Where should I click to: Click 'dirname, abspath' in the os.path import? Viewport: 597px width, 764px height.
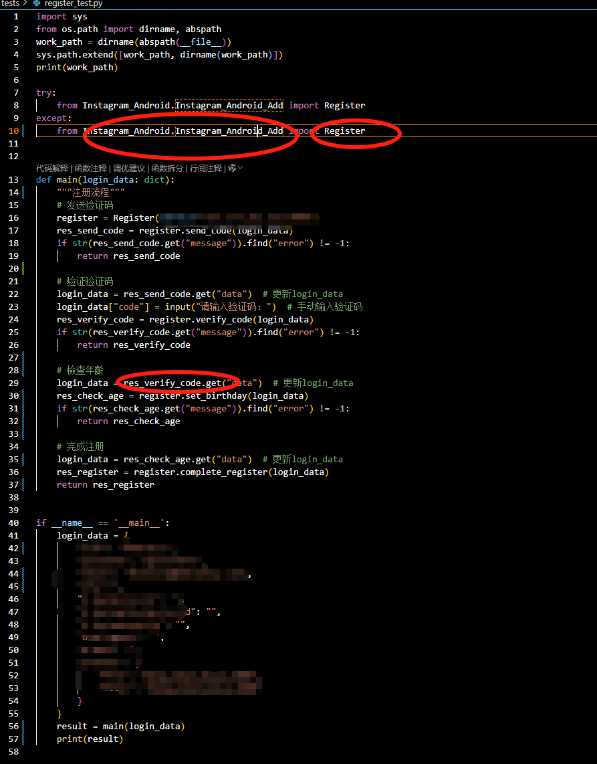click(181, 29)
